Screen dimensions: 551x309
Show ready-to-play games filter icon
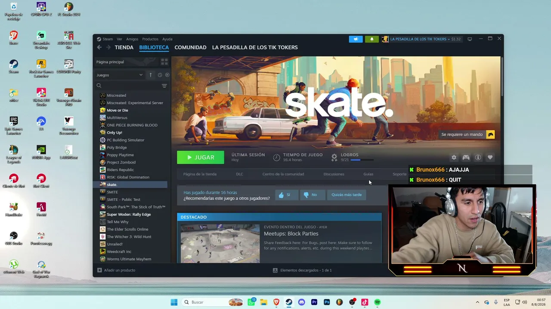coord(167,75)
